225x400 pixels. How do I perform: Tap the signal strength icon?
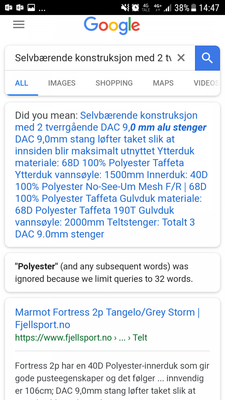coord(168,7)
